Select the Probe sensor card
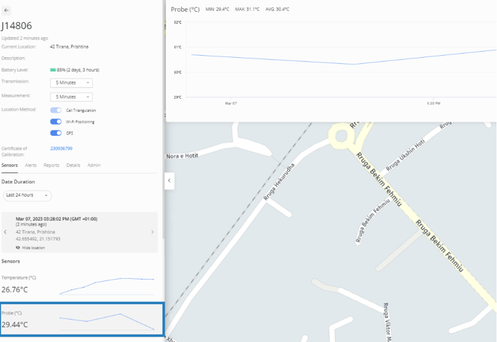The width and height of the screenshot is (497, 342). 82,320
